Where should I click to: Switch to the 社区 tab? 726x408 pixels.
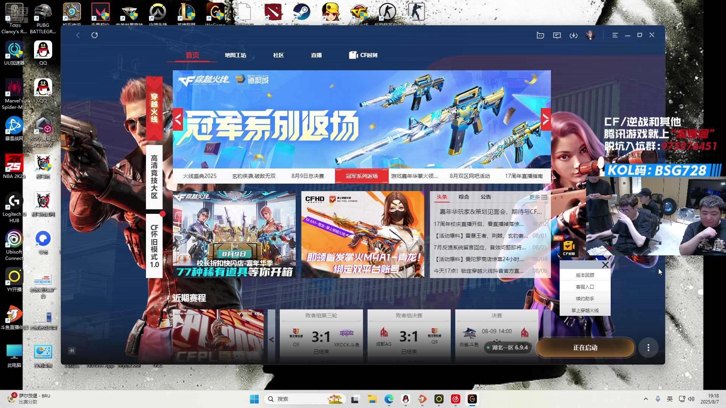[279, 55]
